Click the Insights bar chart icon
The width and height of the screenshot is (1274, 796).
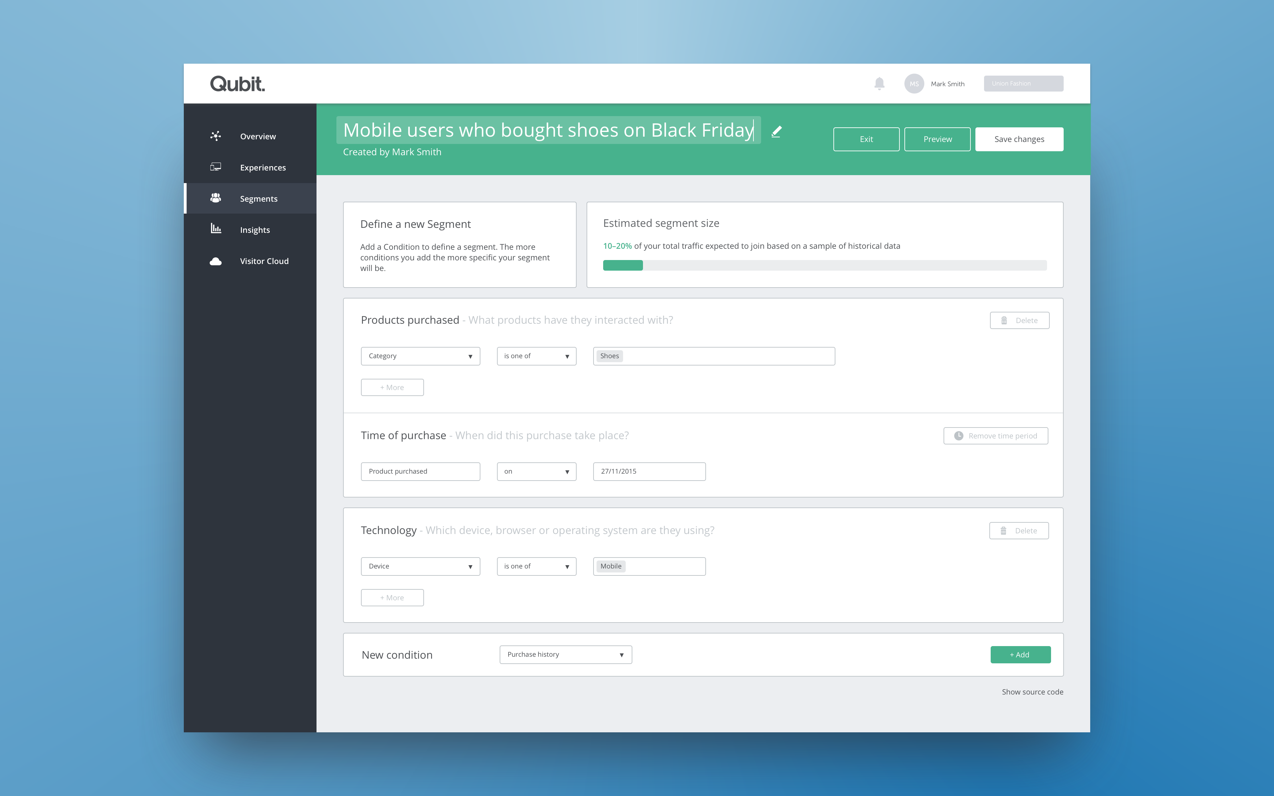215,229
